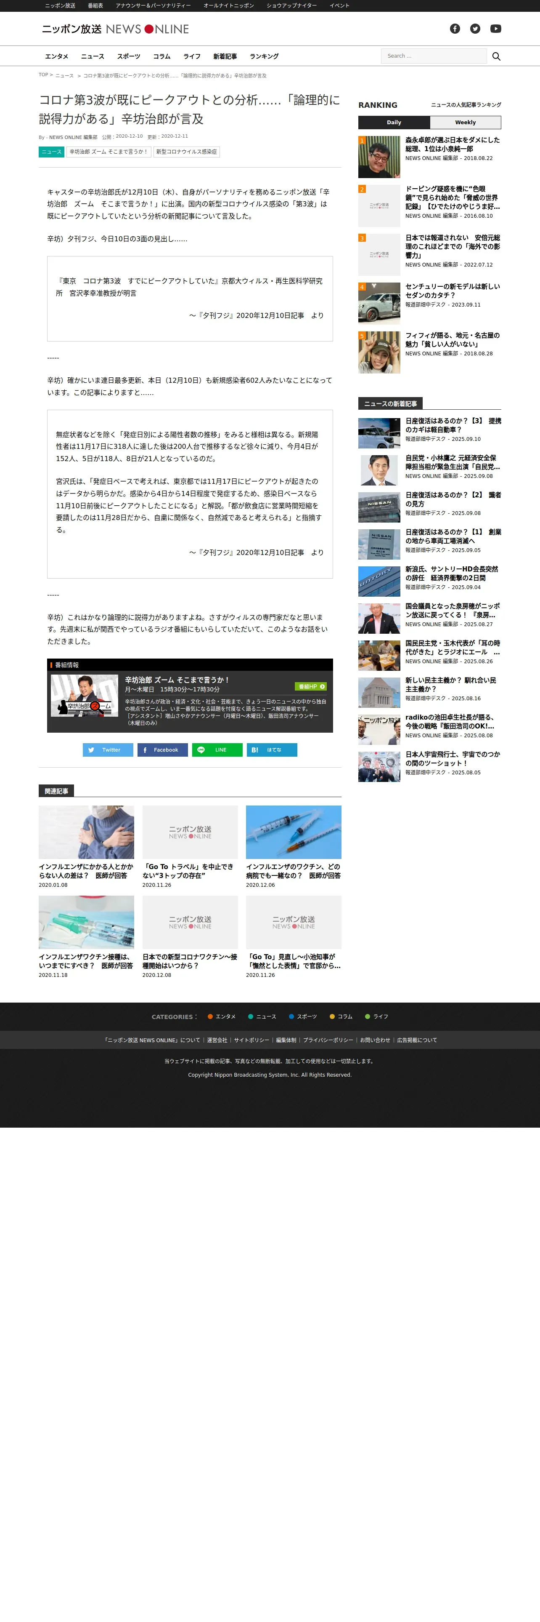The image size is (540, 1622).
Task: Open footer link お問い合わせ
Action: click(375, 1040)
